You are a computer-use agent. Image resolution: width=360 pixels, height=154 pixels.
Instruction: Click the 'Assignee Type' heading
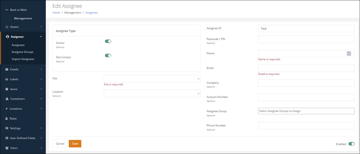[x=66, y=31]
